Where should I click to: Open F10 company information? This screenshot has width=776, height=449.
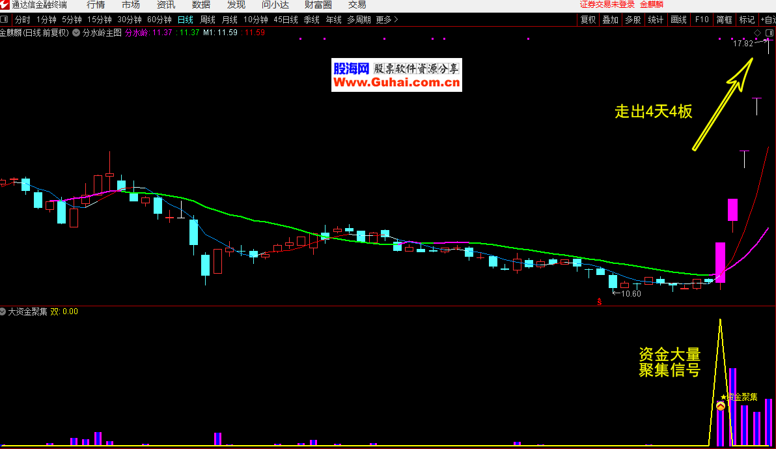tap(702, 20)
